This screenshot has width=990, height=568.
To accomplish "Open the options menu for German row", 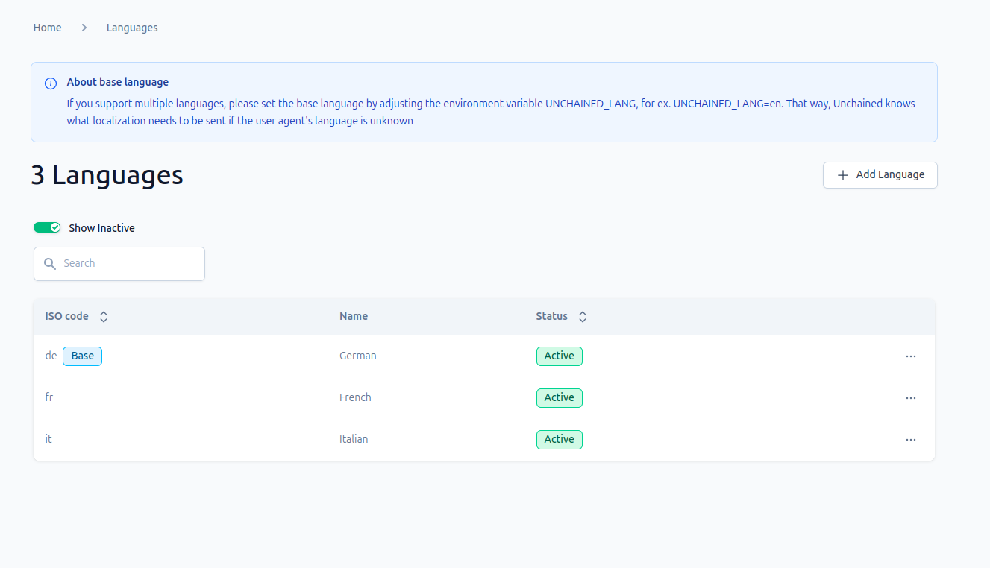I will [x=910, y=356].
